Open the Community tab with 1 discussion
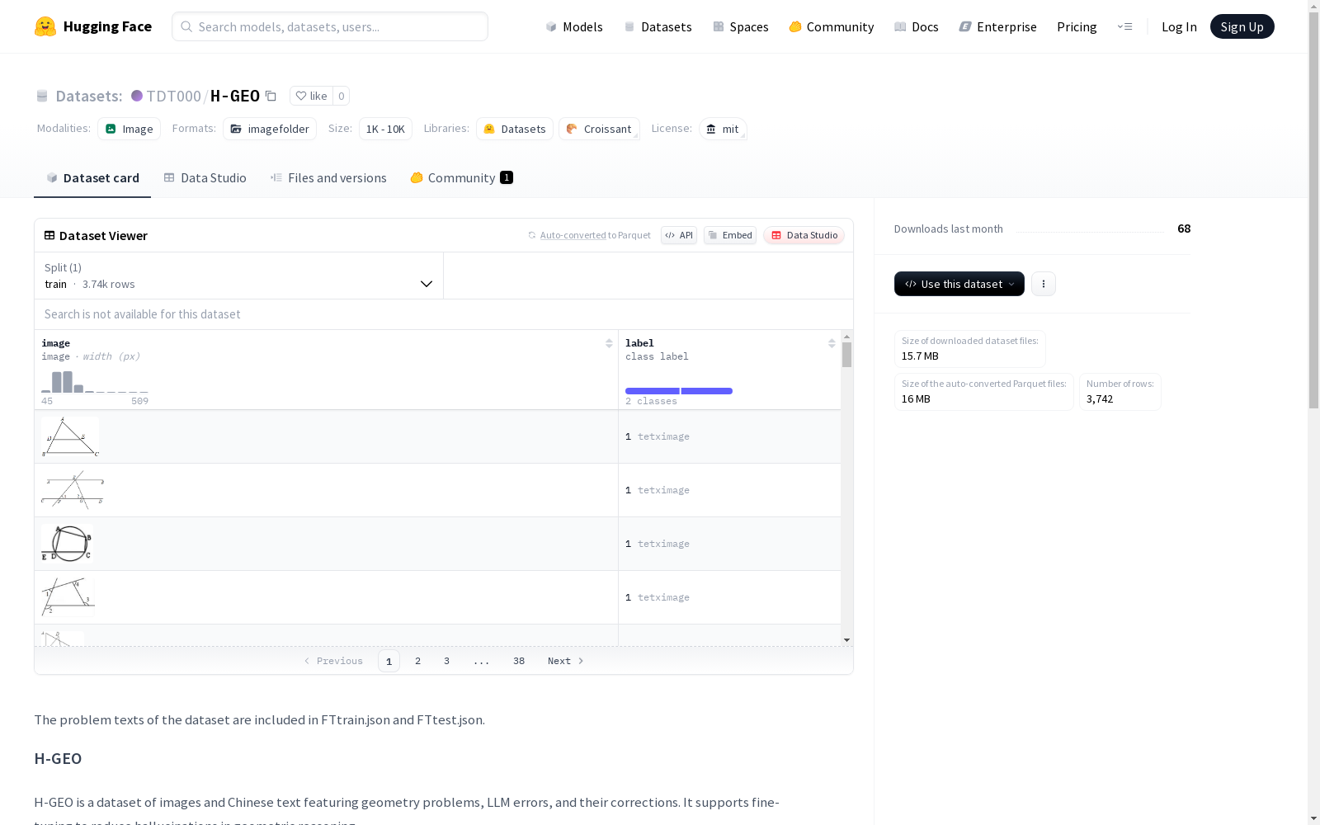The image size is (1320, 825). point(462,178)
